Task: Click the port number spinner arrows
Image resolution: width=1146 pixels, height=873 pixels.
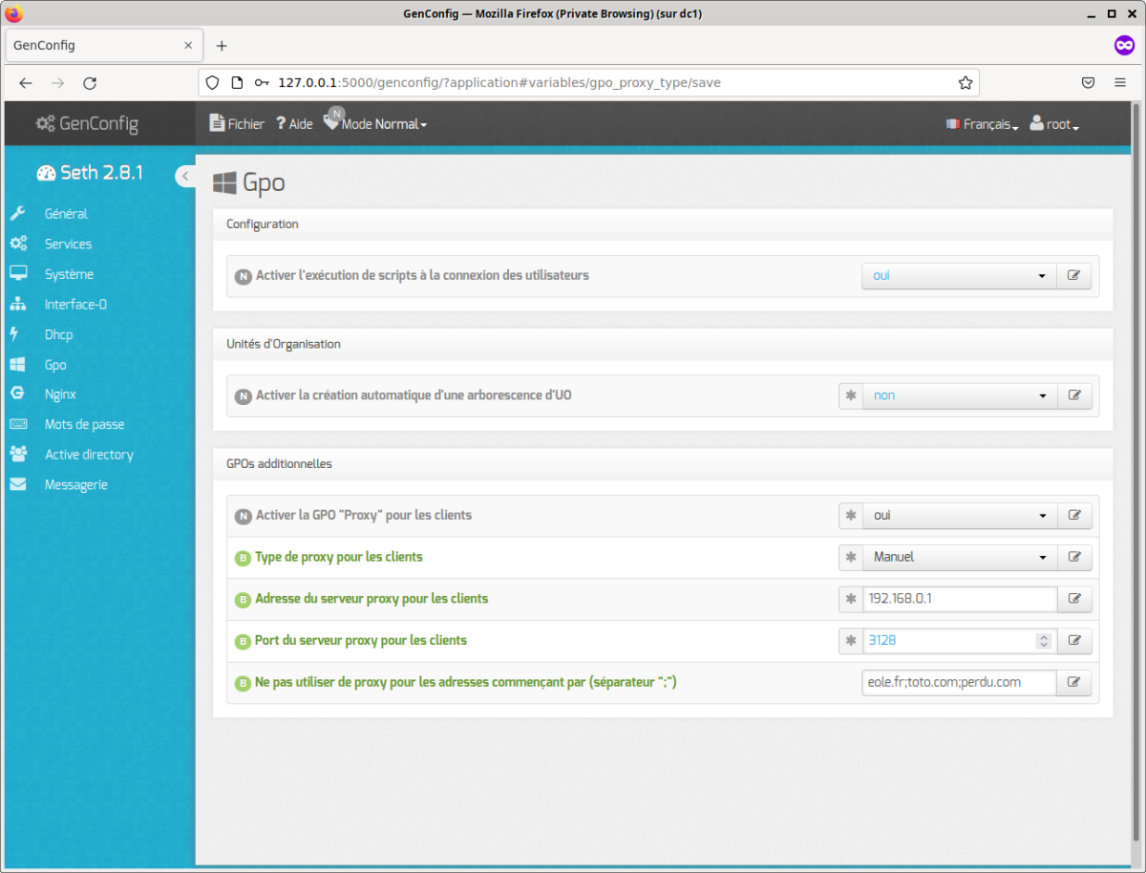Action: click(1044, 641)
